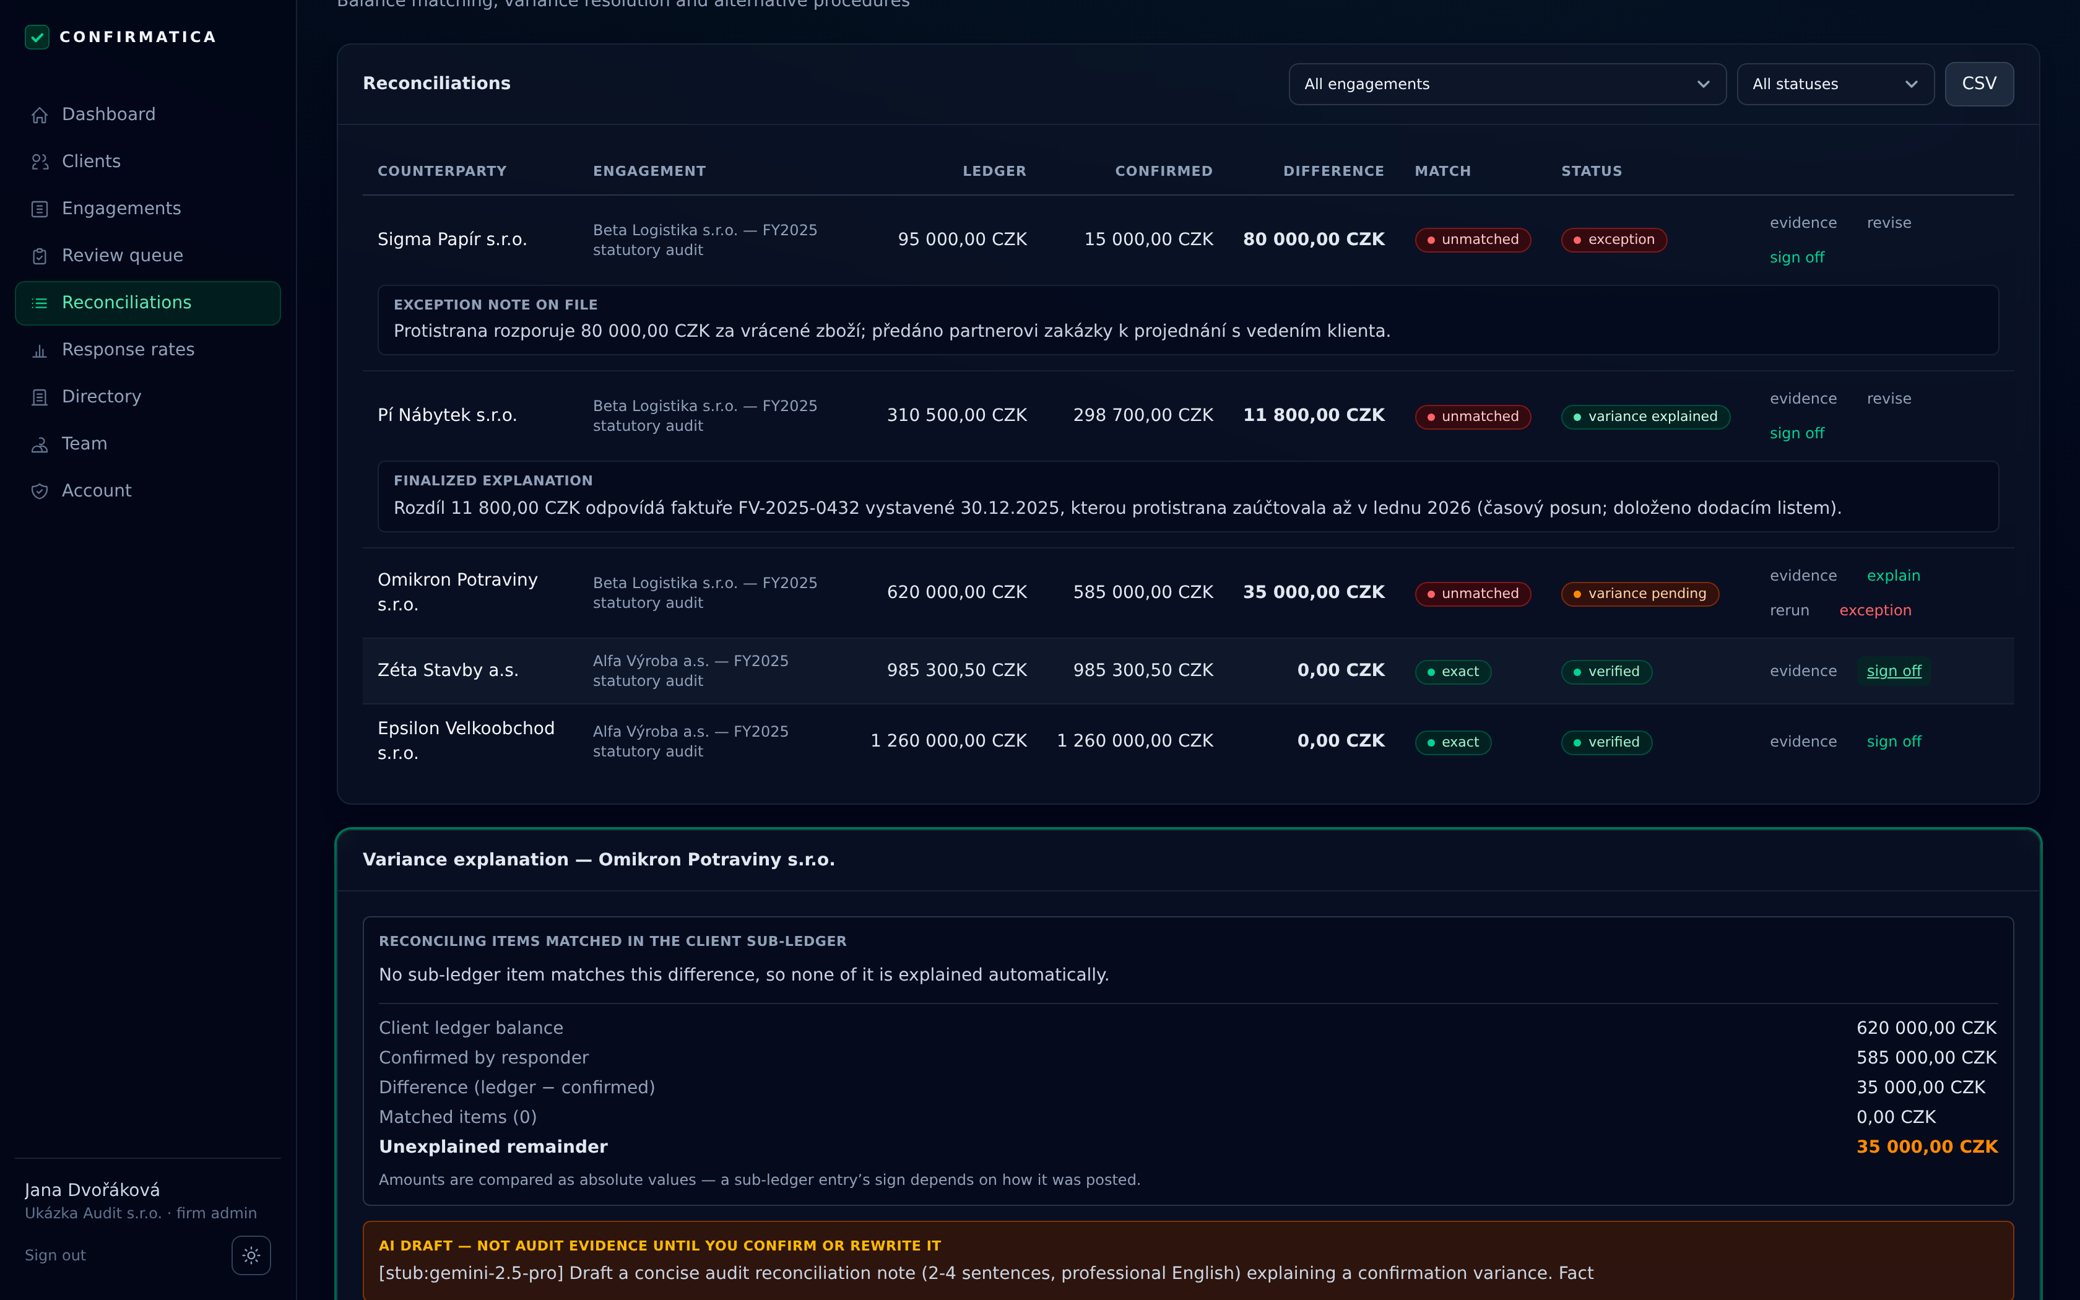Open evidence for Zéta Stavby a.s.
Image resolution: width=2080 pixels, height=1300 pixels.
1803,672
